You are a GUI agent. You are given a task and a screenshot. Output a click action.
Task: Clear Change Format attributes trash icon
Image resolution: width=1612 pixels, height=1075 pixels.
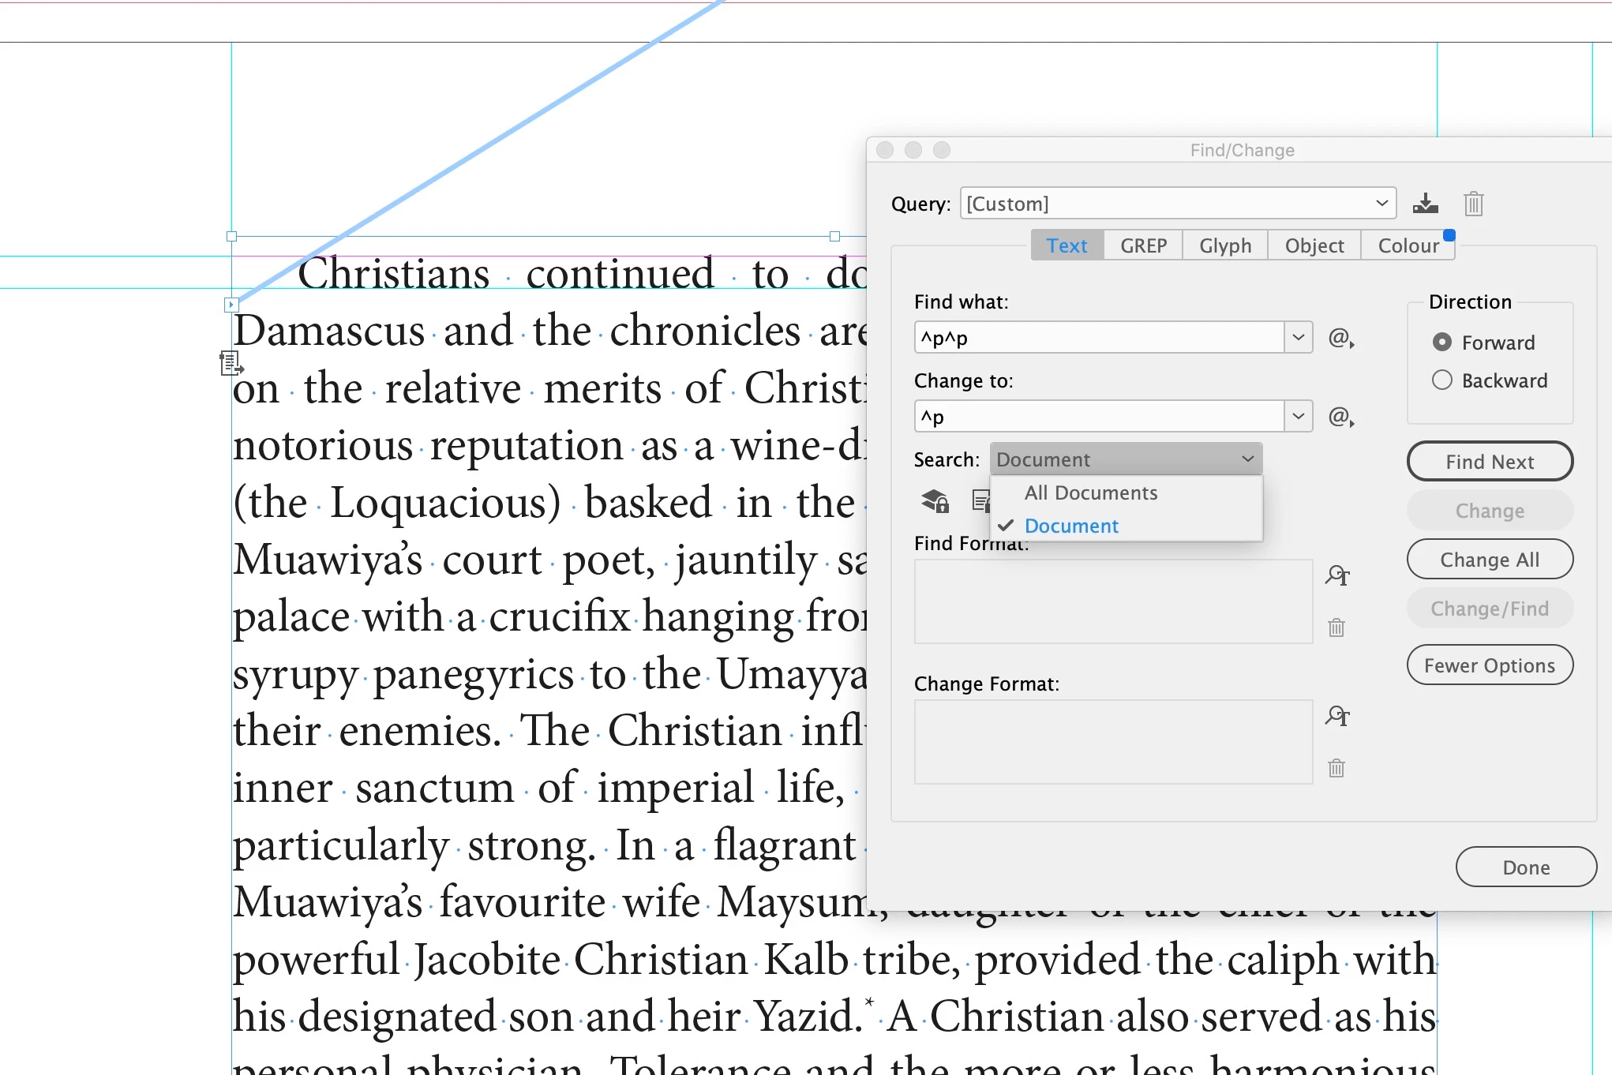click(x=1336, y=768)
